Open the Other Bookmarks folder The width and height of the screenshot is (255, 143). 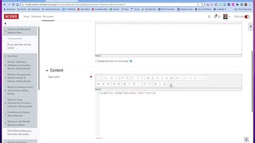[243, 9]
